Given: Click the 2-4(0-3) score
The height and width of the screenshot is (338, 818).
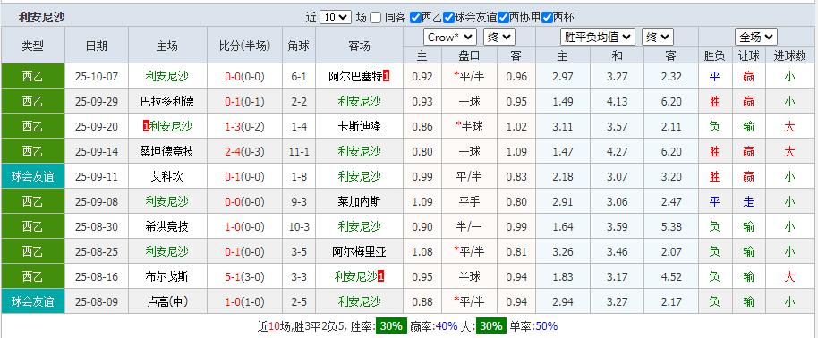Looking at the screenshot, I should [244, 152].
